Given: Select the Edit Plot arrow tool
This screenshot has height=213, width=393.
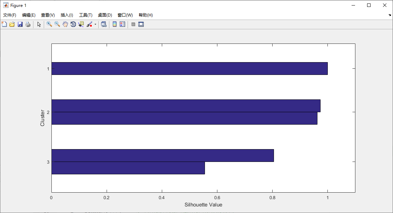Looking at the screenshot, I should tap(39, 24).
